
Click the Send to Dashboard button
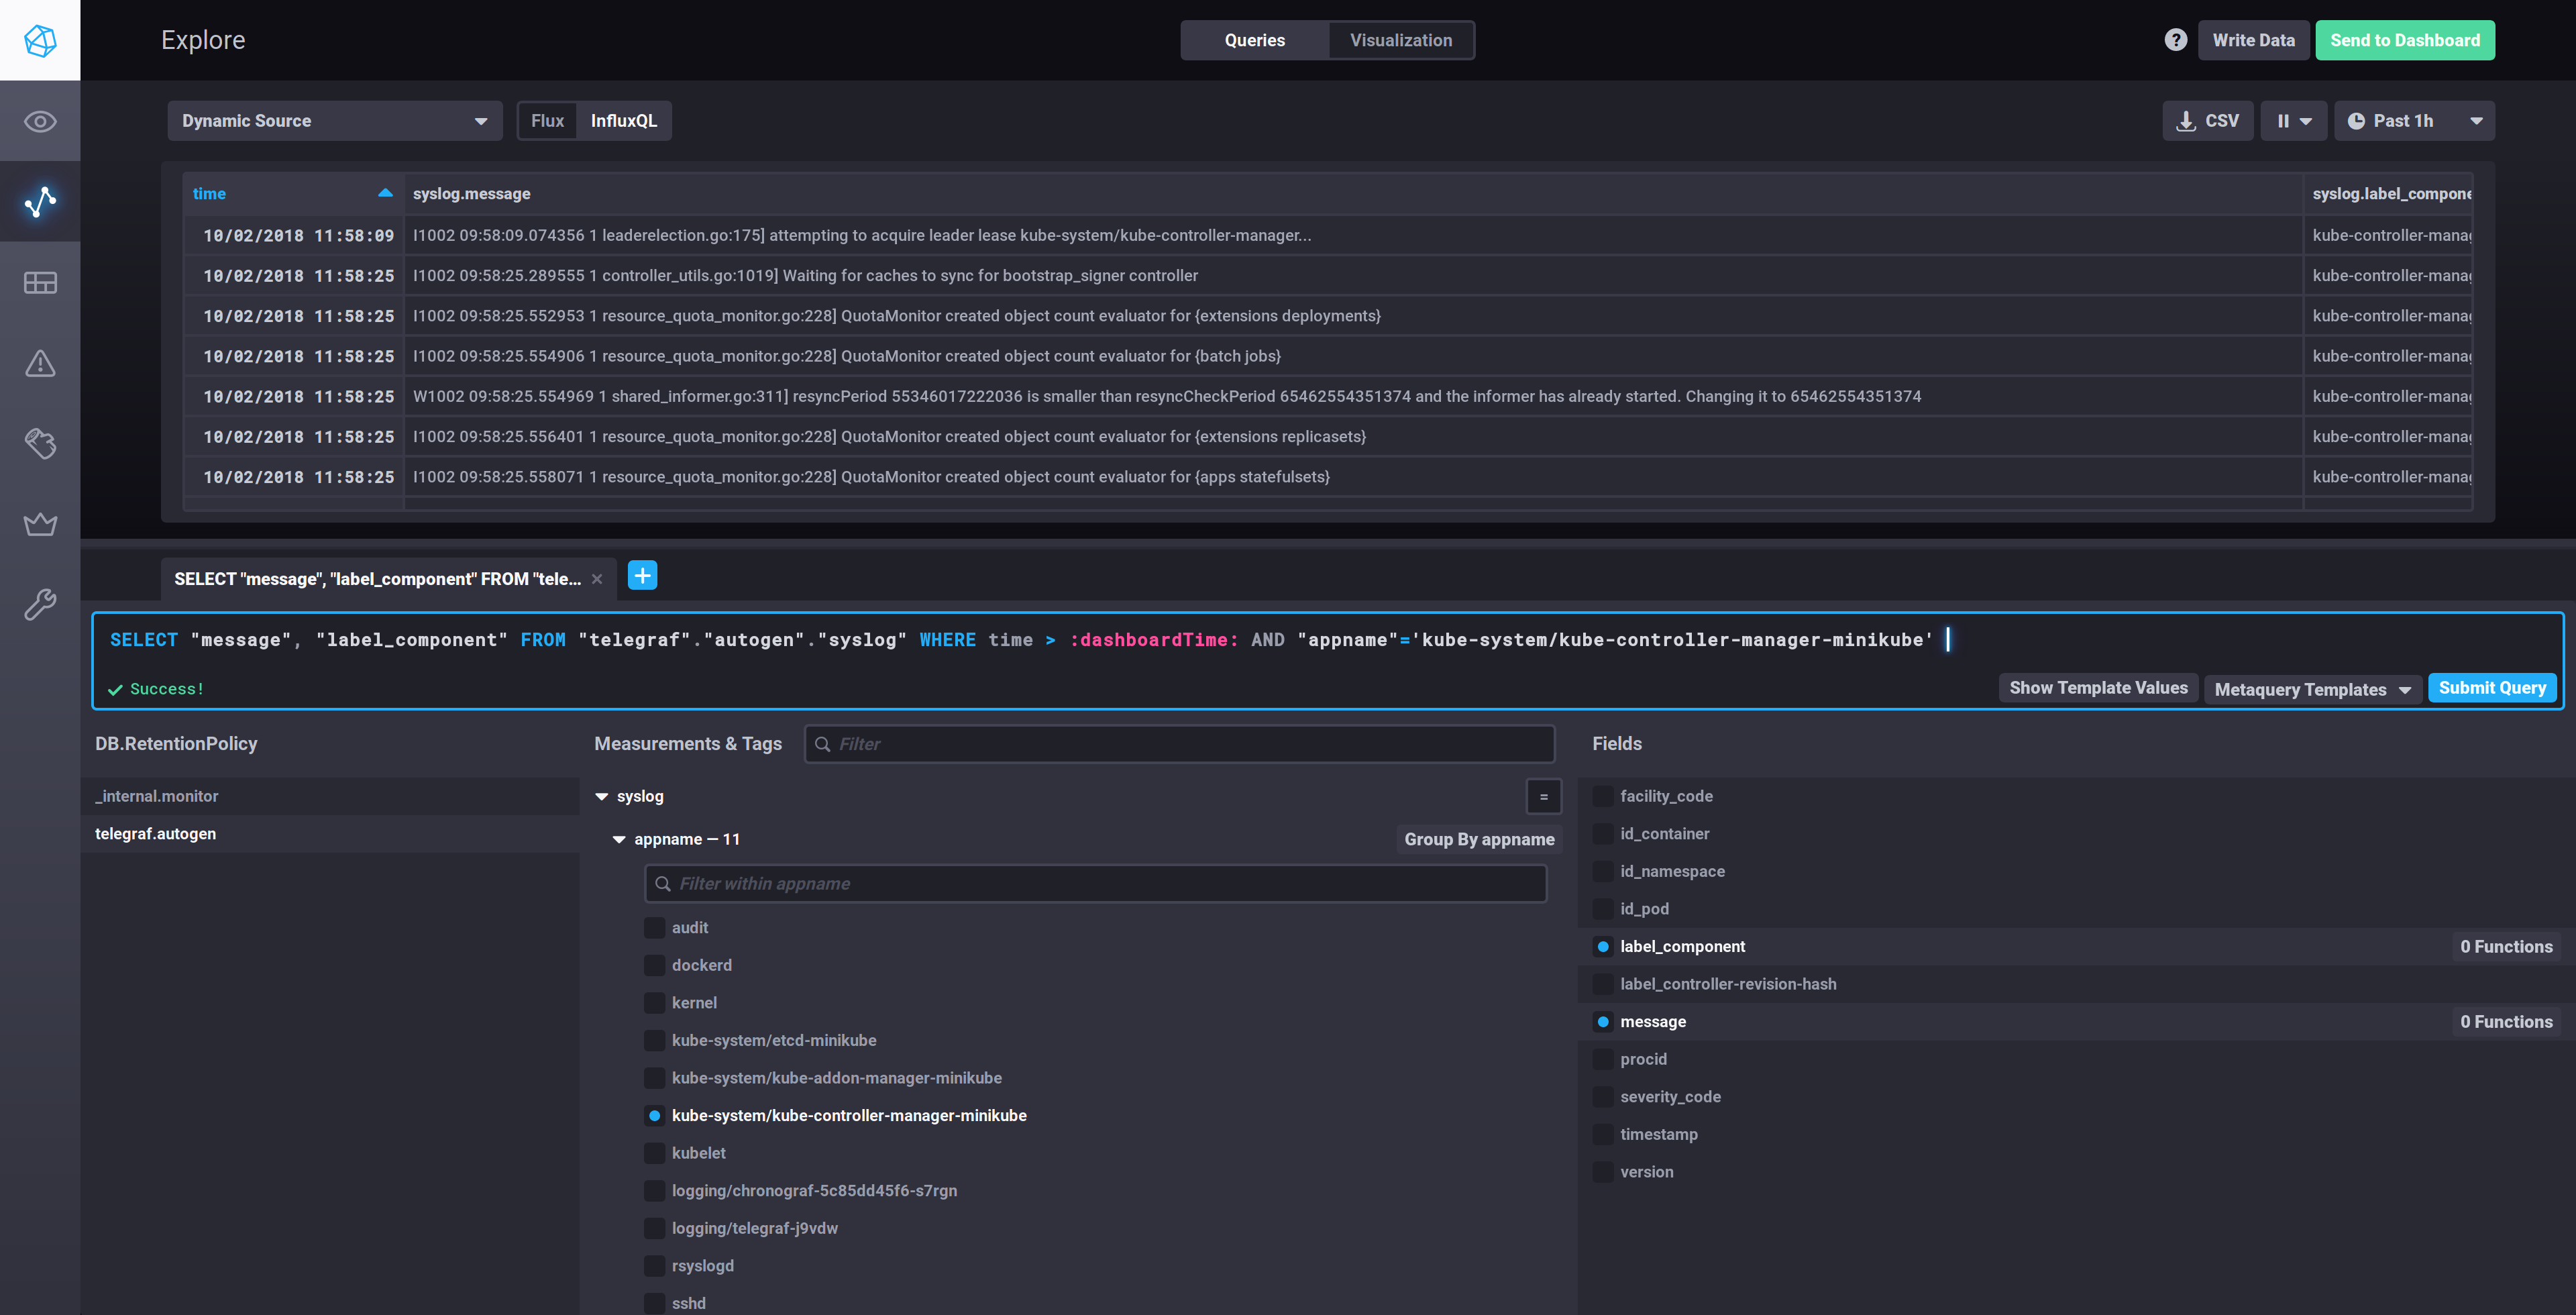2405,39
